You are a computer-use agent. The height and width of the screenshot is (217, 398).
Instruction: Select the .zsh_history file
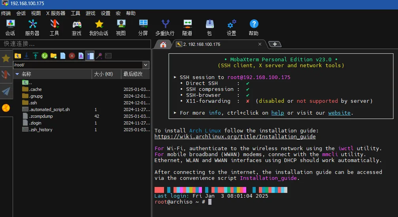tap(37, 130)
